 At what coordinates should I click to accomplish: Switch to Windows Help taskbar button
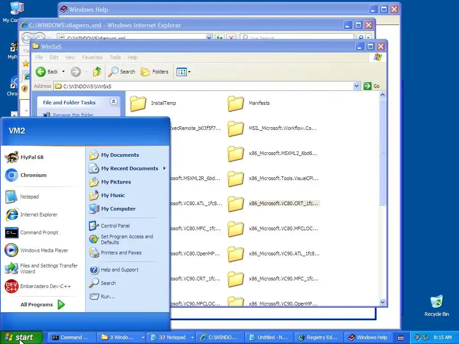pos(368,337)
